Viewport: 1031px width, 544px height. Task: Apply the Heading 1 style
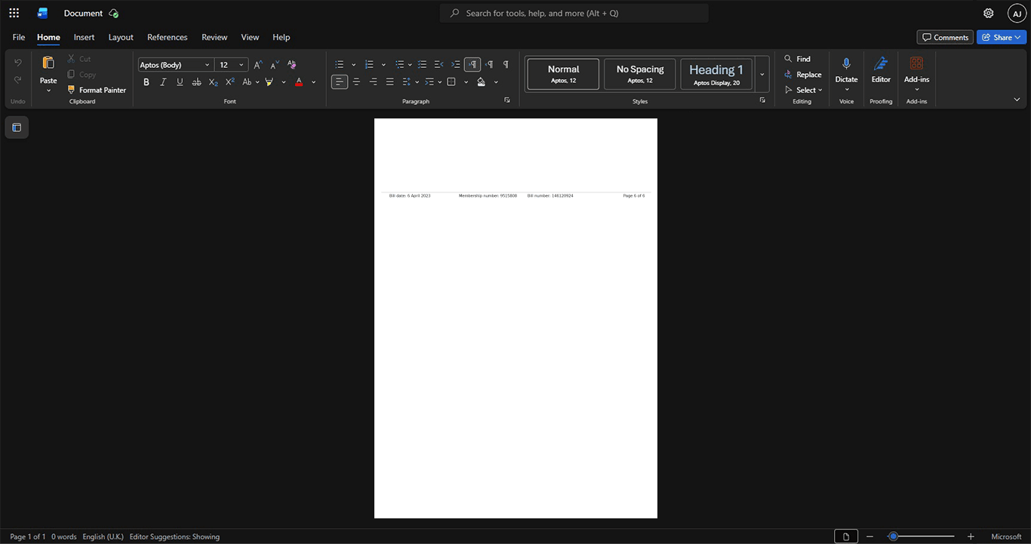click(716, 74)
